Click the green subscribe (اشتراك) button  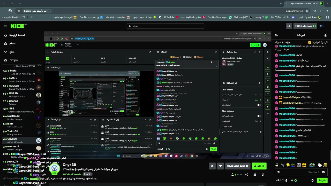pyautogui.click(x=259, y=166)
